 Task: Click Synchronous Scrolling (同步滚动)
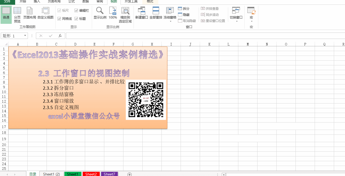(210, 15)
